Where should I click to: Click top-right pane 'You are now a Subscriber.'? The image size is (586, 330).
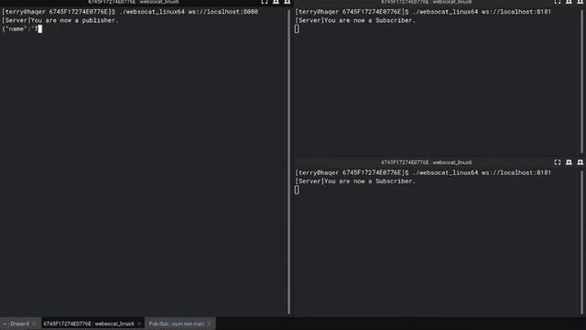370,20
